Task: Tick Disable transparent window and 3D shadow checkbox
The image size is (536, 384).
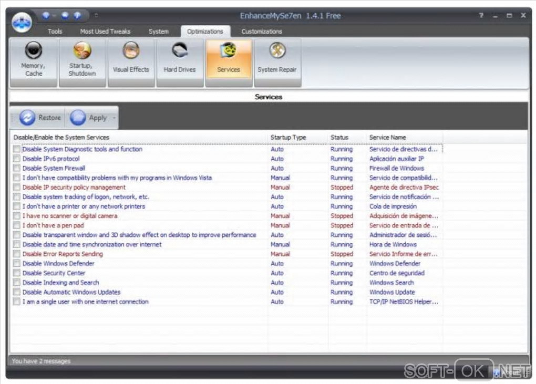Action: coord(16,235)
